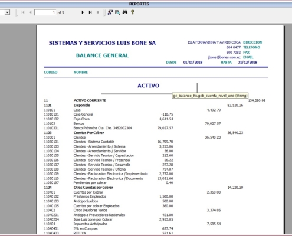The width and height of the screenshot is (292, 236).
Task: Click the Cuentas Por Cobrar total 36,540.23
Action: (x=235, y=133)
